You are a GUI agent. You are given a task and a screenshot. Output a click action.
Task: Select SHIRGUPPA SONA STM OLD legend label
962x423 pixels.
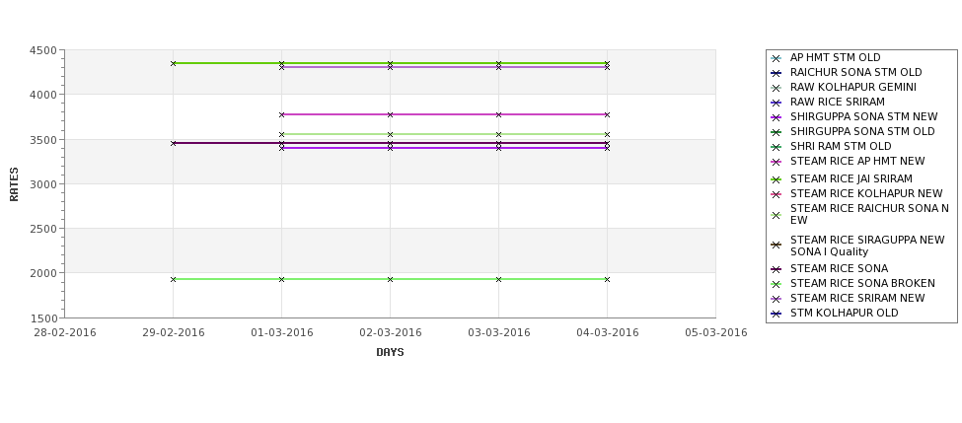pos(862,131)
